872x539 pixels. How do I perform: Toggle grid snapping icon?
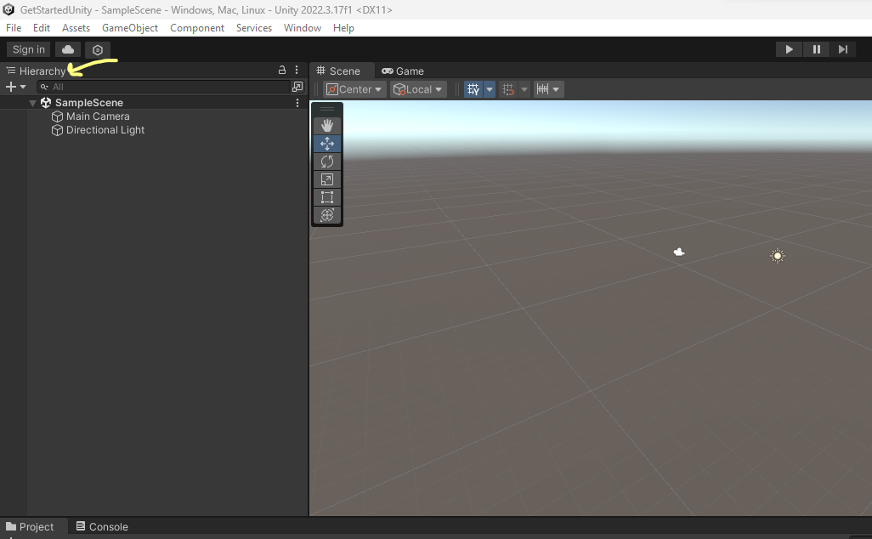(x=507, y=89)
